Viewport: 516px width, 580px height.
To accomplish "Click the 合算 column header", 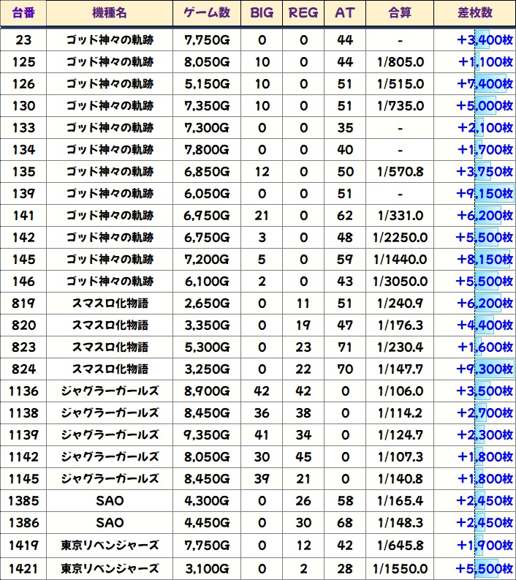I will coord(400,14).
